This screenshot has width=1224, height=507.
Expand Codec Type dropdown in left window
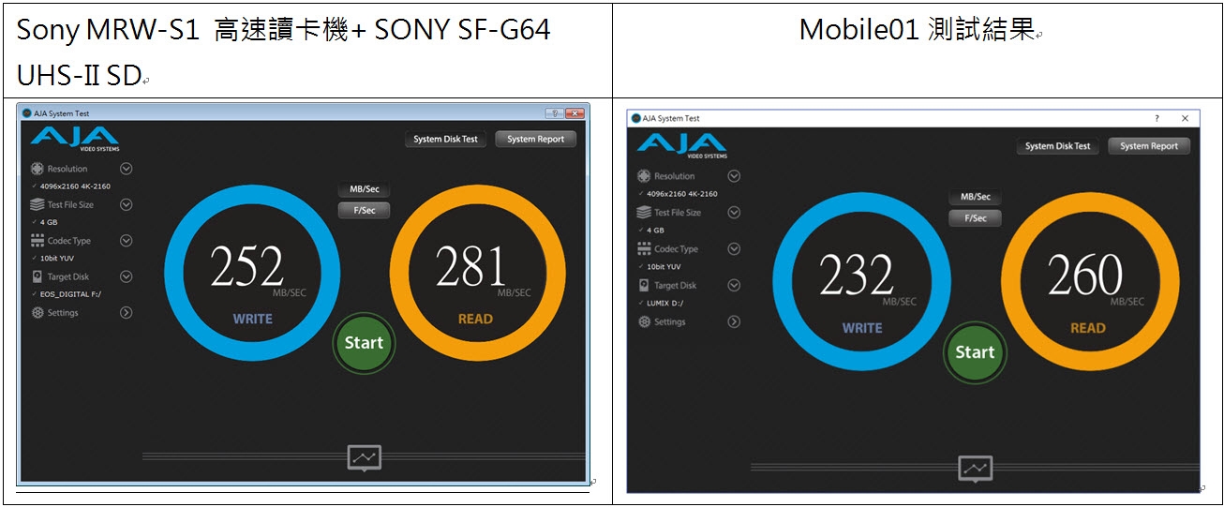(x=126, y=241)
